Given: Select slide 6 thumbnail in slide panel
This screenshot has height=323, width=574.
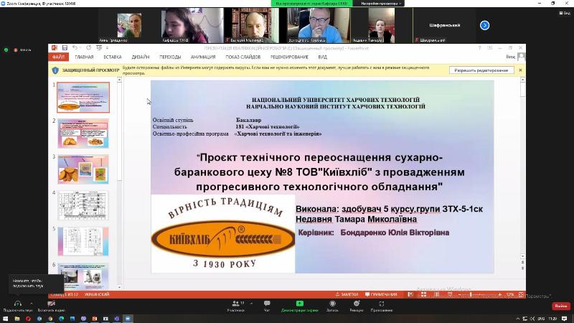Looking at the screenshot, I should pyautogui.click(x=83, y=276).
